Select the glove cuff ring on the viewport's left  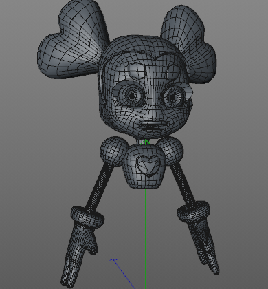click(x=87, y=217)
